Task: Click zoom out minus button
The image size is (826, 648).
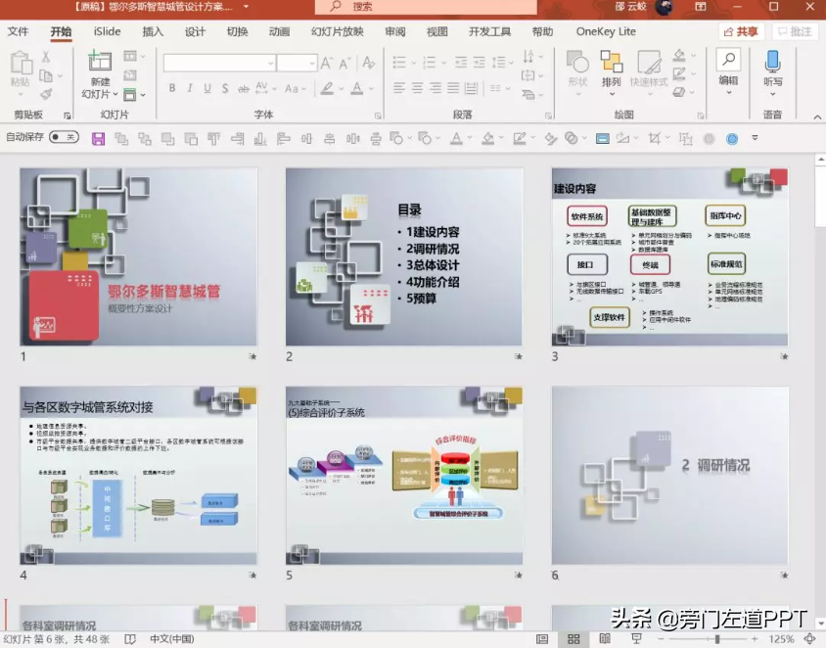Action: [662, 639]
